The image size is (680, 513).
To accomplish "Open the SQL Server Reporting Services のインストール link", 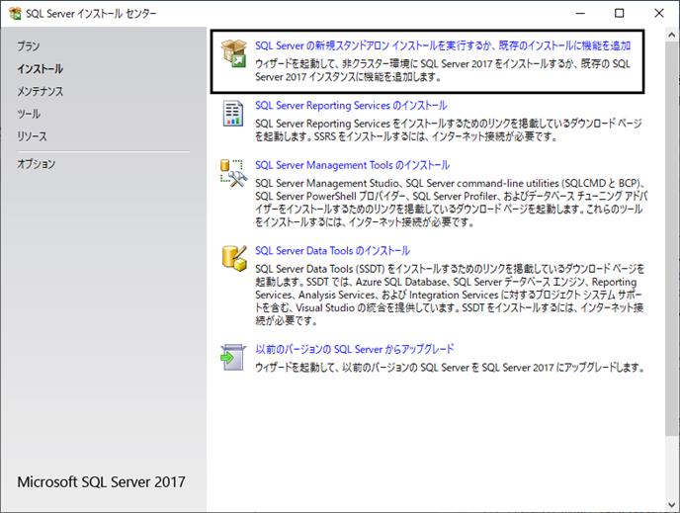I will 351,106.
